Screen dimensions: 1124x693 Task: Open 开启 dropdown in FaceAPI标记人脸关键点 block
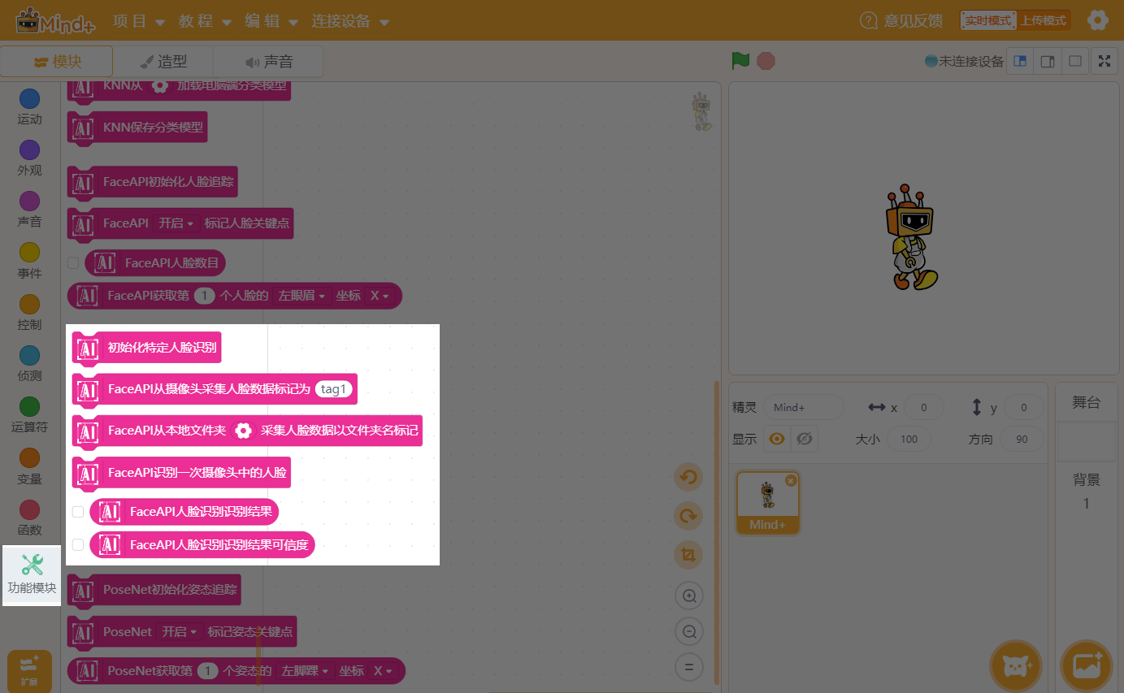pos(176,223)
